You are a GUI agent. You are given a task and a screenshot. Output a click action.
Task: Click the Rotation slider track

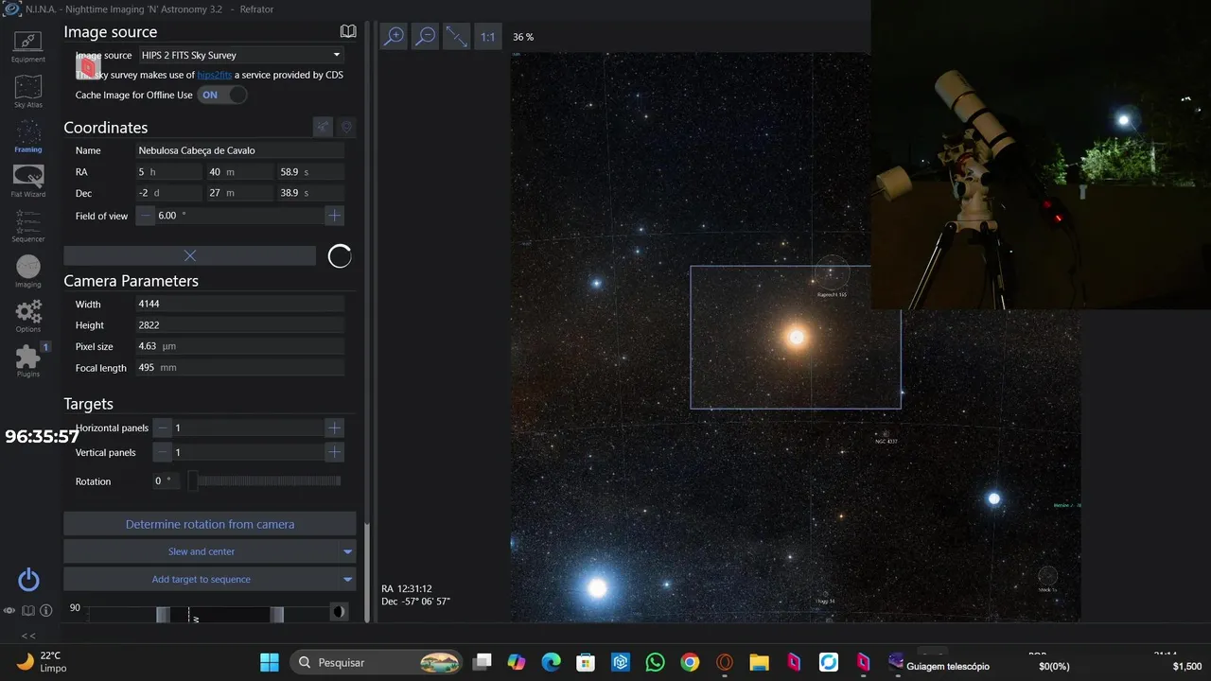pos(265,481)
